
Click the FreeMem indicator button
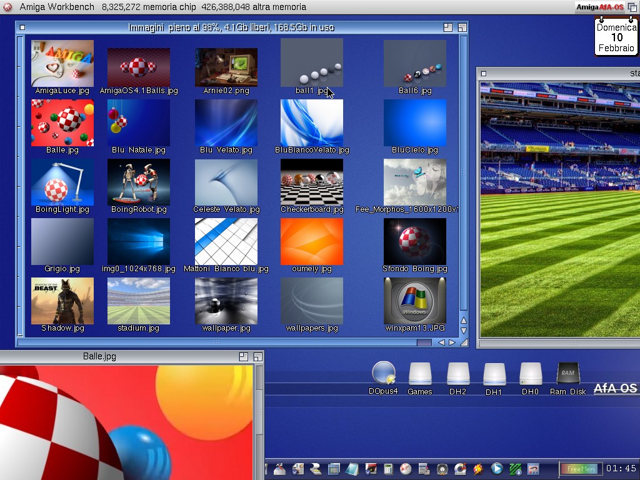pos(579,468)
